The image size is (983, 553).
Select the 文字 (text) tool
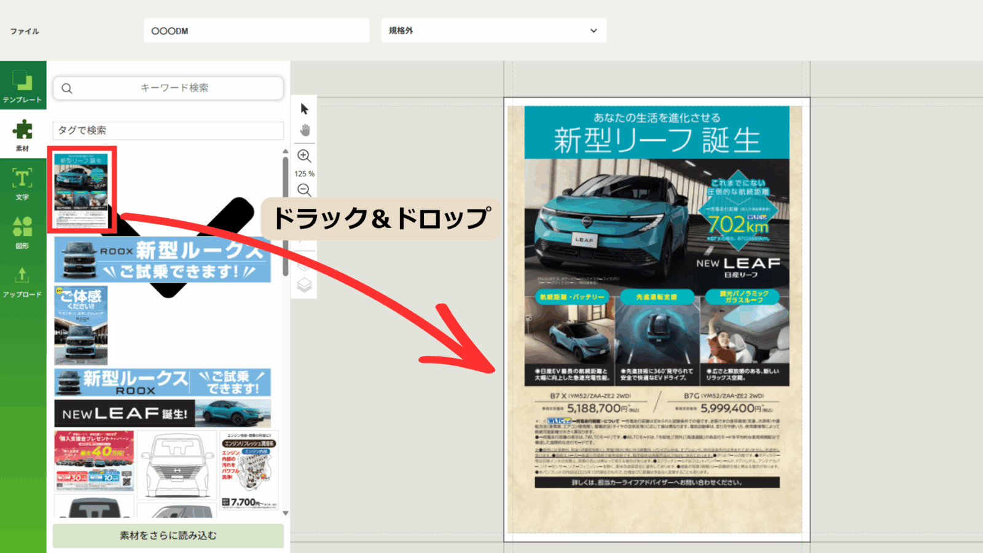click(x=23, y=184)
